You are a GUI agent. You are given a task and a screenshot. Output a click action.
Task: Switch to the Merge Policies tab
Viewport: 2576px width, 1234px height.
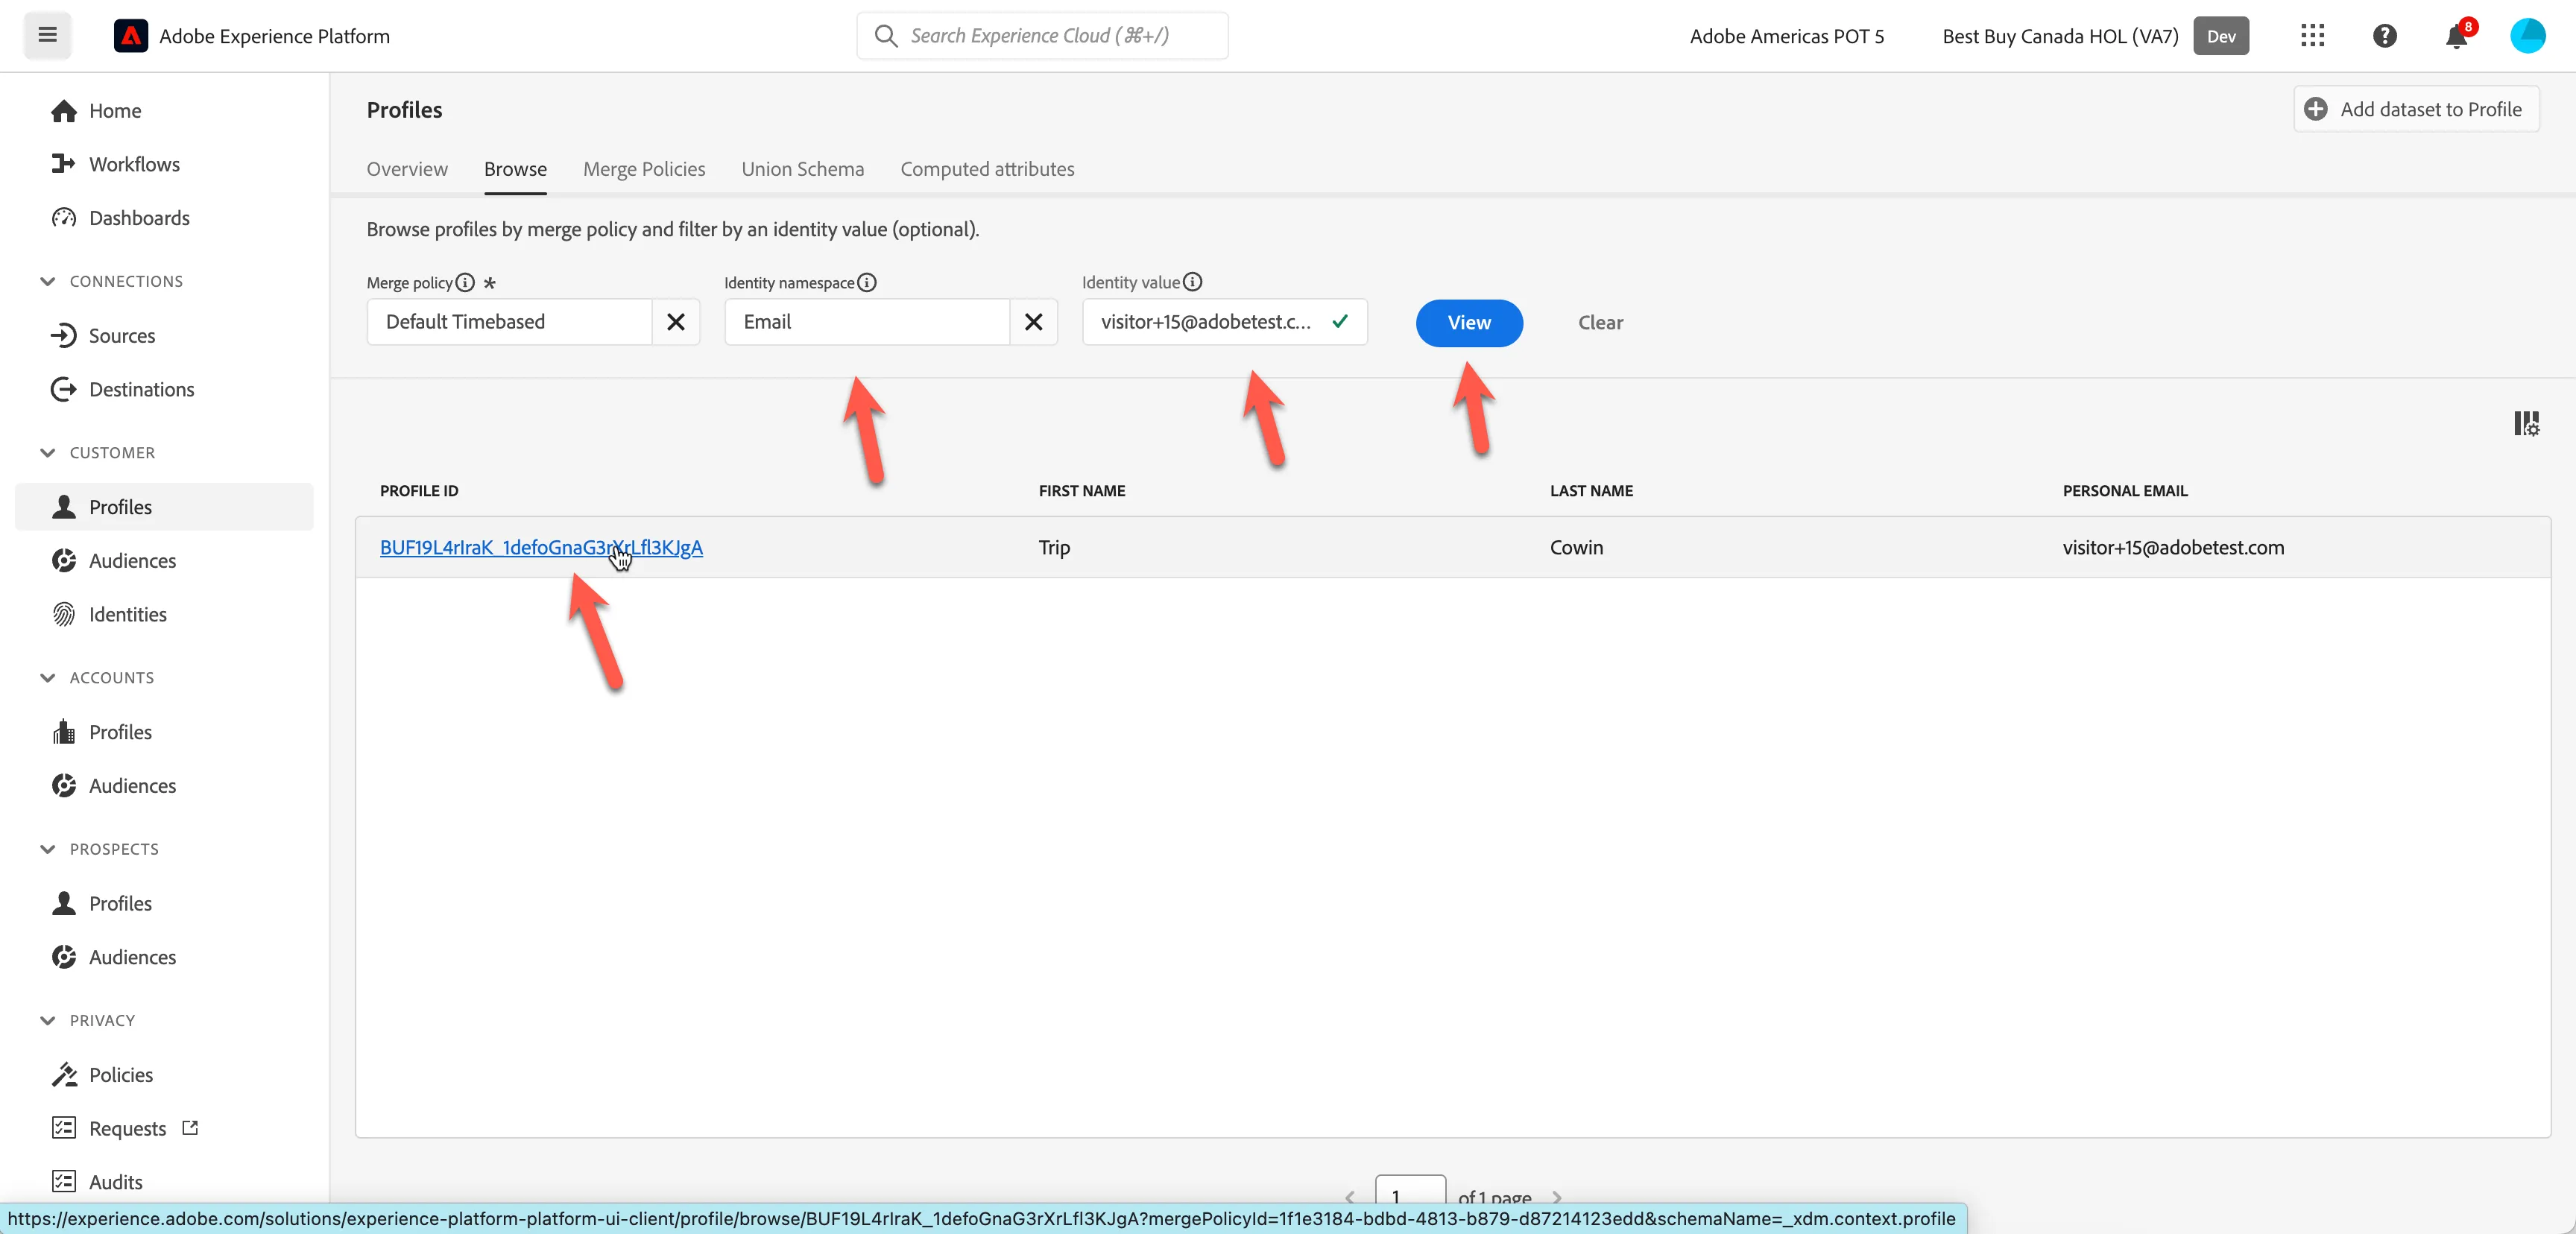(x=644, y=169)
